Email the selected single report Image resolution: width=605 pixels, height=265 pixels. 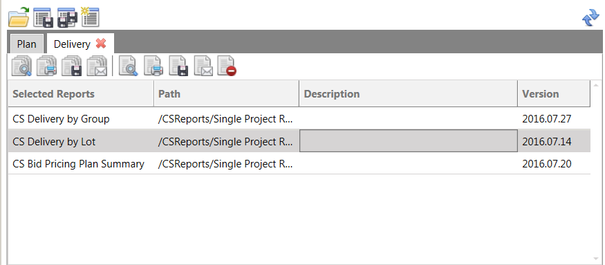tap(203, 66)
